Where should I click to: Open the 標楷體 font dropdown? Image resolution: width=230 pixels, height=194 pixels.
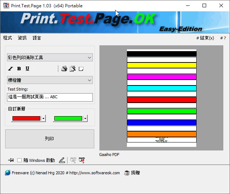tap(50, 80)
